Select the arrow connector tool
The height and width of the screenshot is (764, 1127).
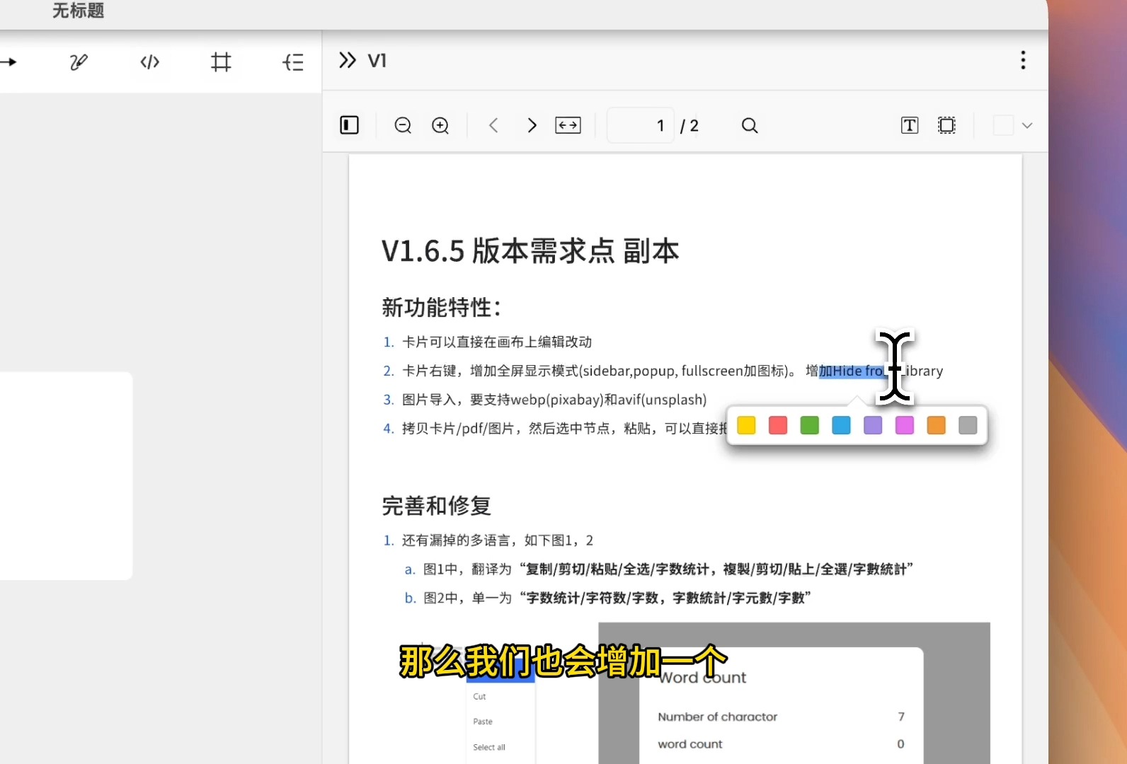8,62
